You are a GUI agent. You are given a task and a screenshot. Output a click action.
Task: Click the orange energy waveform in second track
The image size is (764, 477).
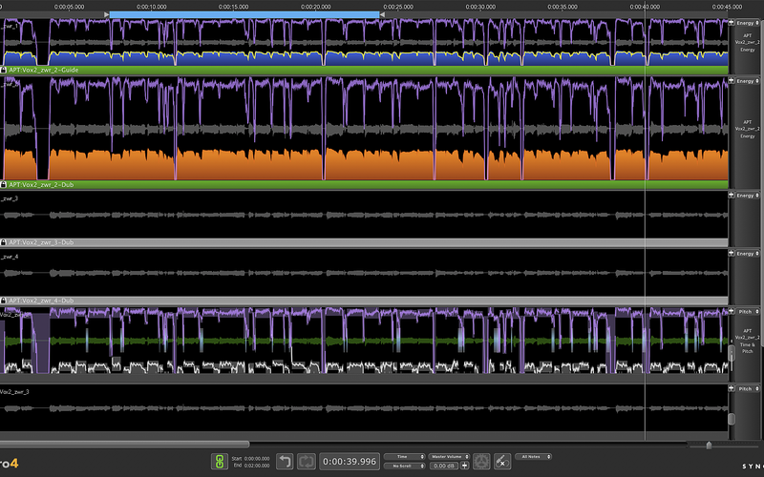(366, 165)
